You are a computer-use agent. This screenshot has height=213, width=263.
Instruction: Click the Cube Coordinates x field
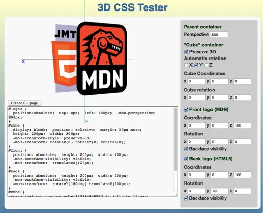coord(196,81)
